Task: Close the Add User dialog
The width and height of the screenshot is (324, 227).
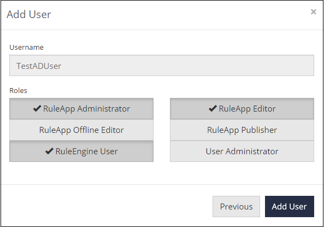Action: [313, 12]
